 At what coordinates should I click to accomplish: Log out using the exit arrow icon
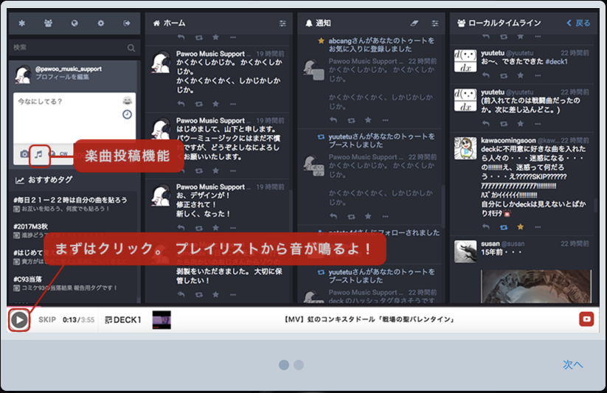[127, 24]
